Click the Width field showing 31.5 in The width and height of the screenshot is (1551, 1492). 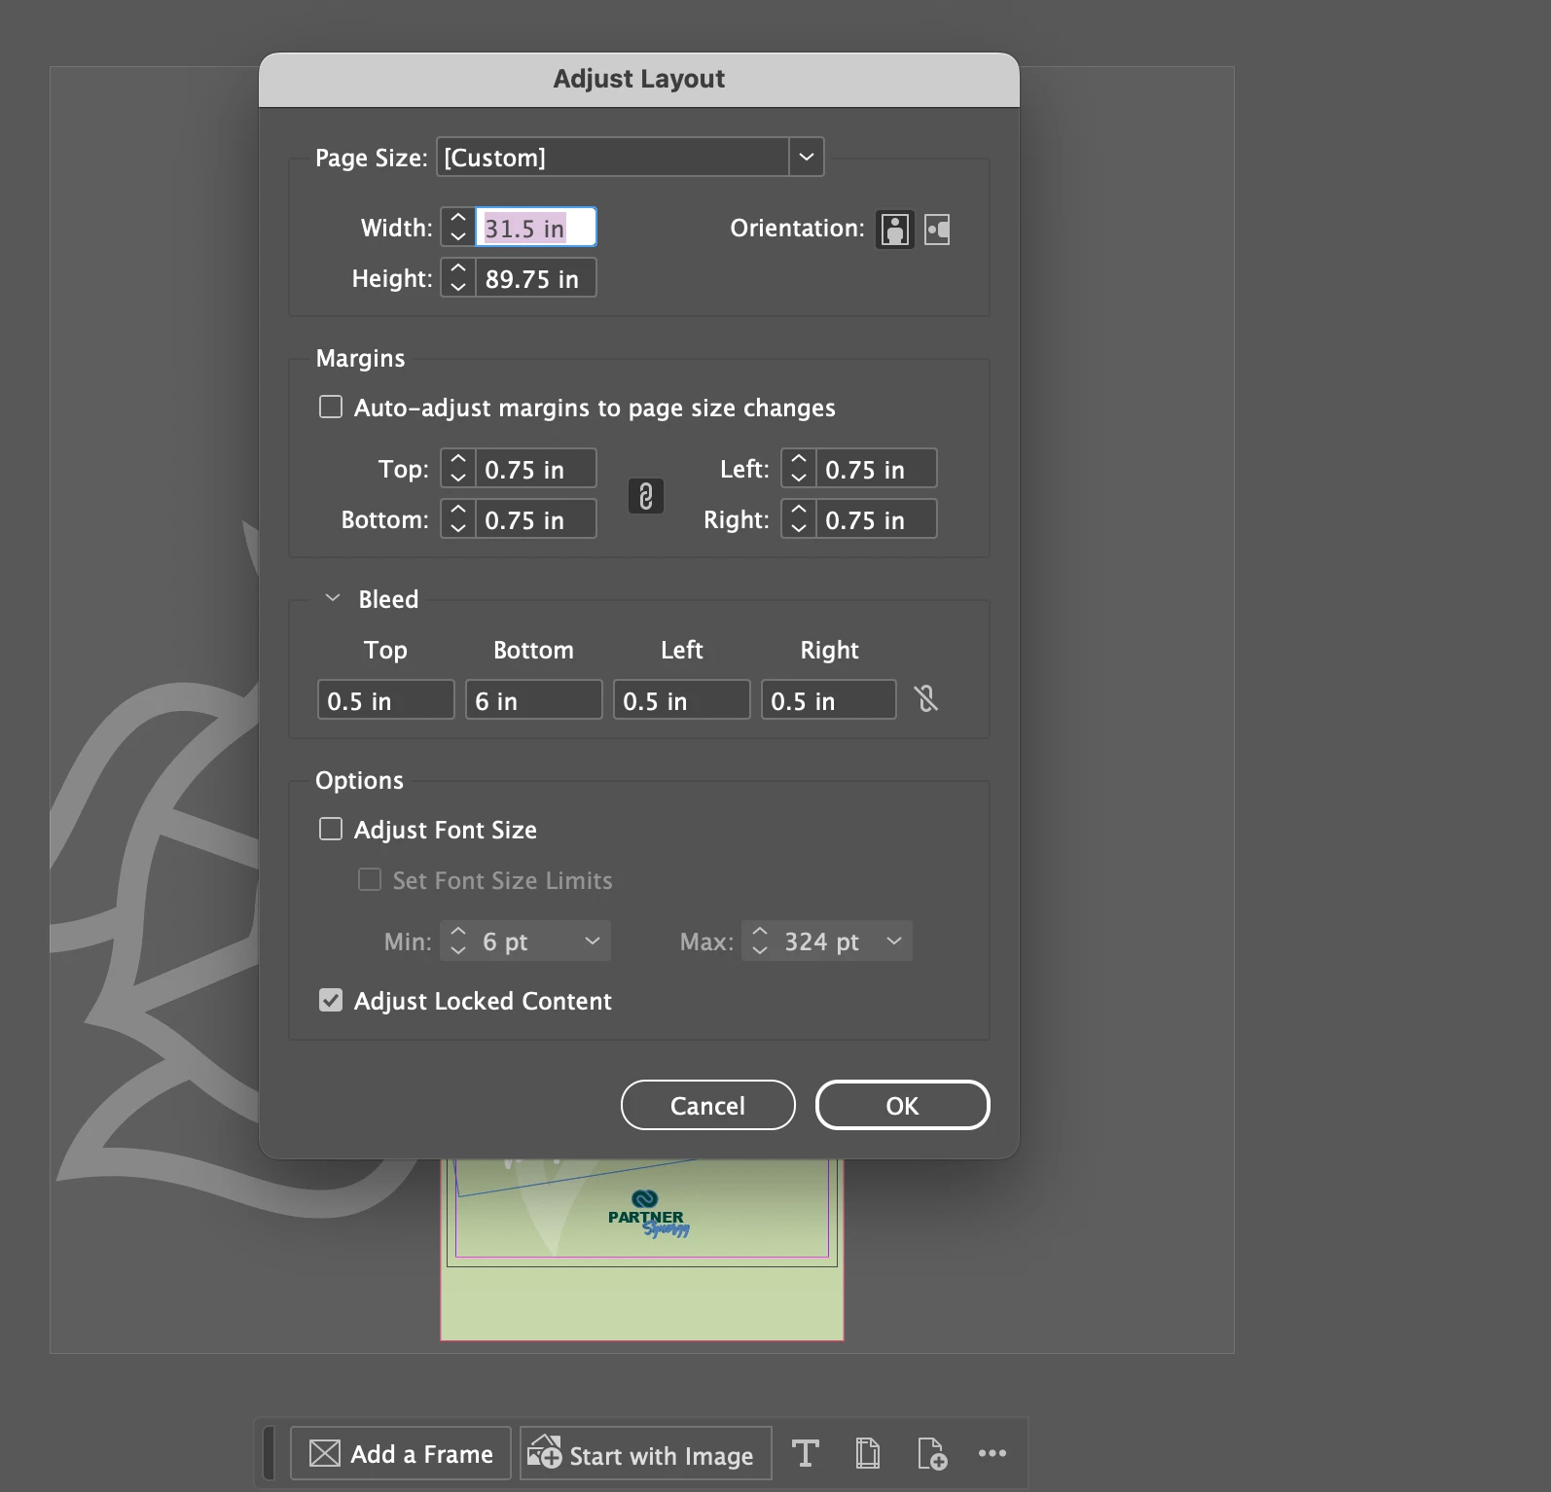click(535, 228)
